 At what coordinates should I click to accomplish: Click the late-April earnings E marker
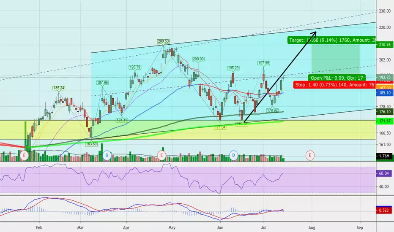click(161, 156)
